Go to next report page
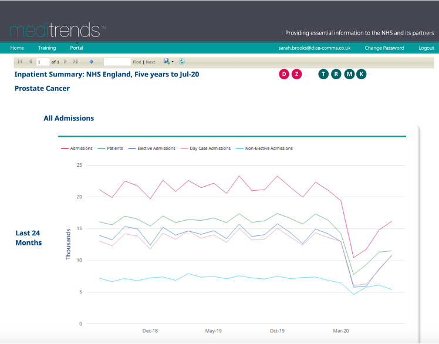The image size is (439, 344). [65, 62]
